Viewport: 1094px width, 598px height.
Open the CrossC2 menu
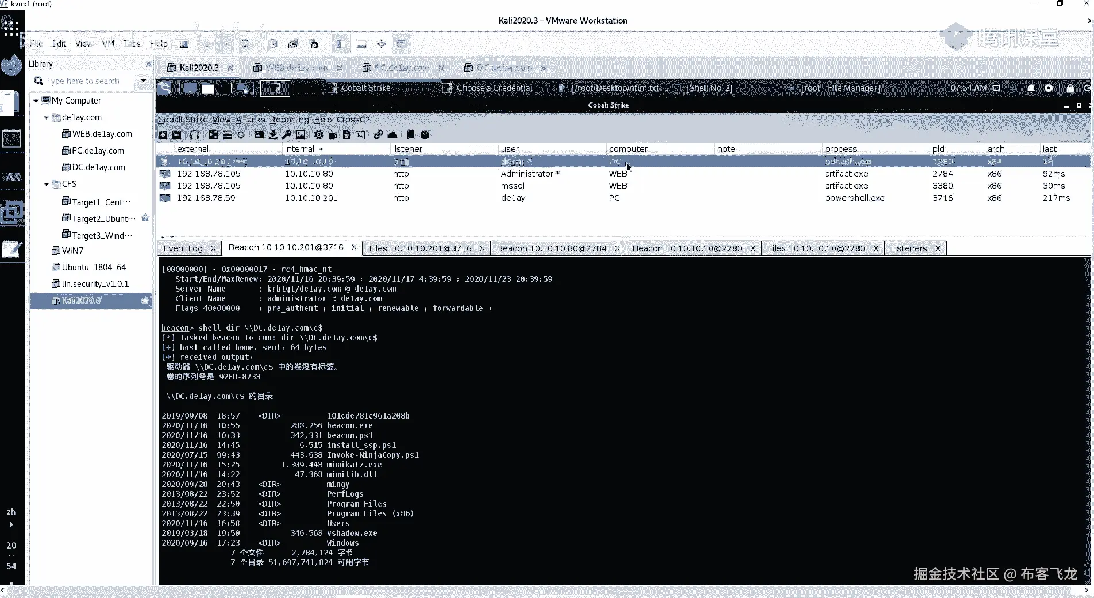353,120
